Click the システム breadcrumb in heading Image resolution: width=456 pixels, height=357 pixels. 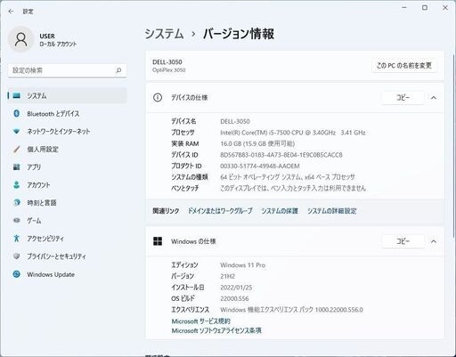pos(164,34)
